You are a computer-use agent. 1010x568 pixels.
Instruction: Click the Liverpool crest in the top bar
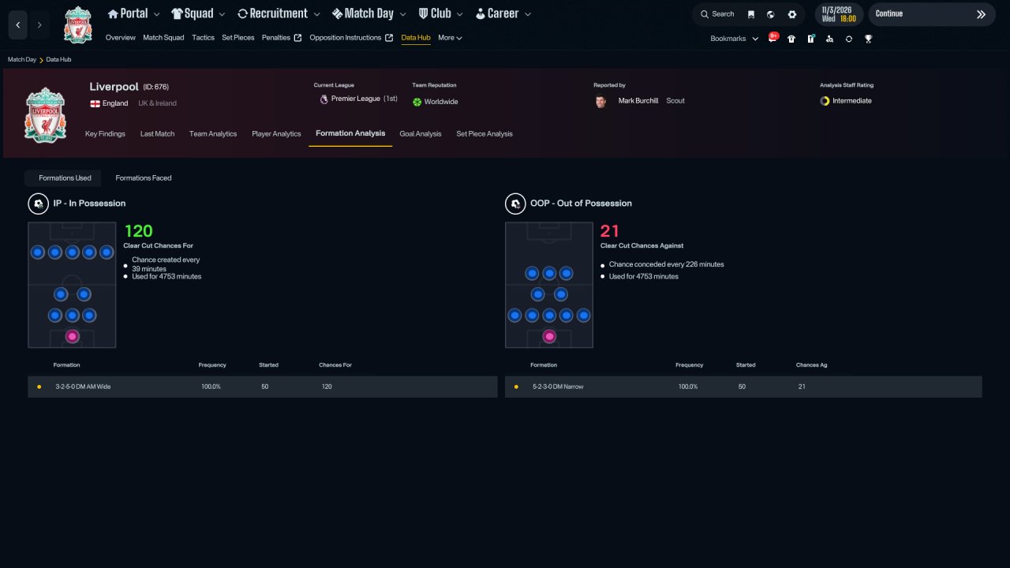click(x=77, y=24)
